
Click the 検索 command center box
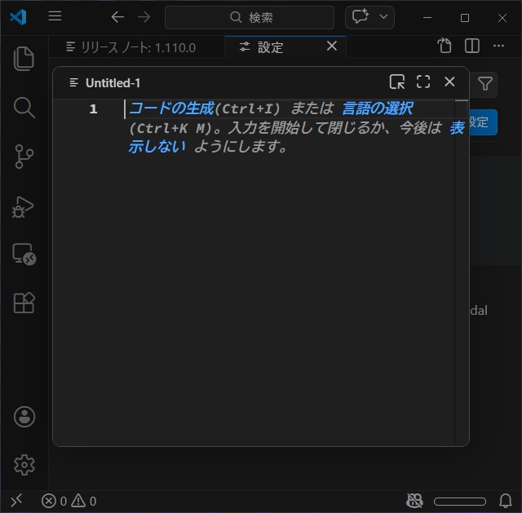pos(250,17)
